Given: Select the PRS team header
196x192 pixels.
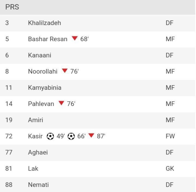Looking at the screenshot, I should pos(12,7).
